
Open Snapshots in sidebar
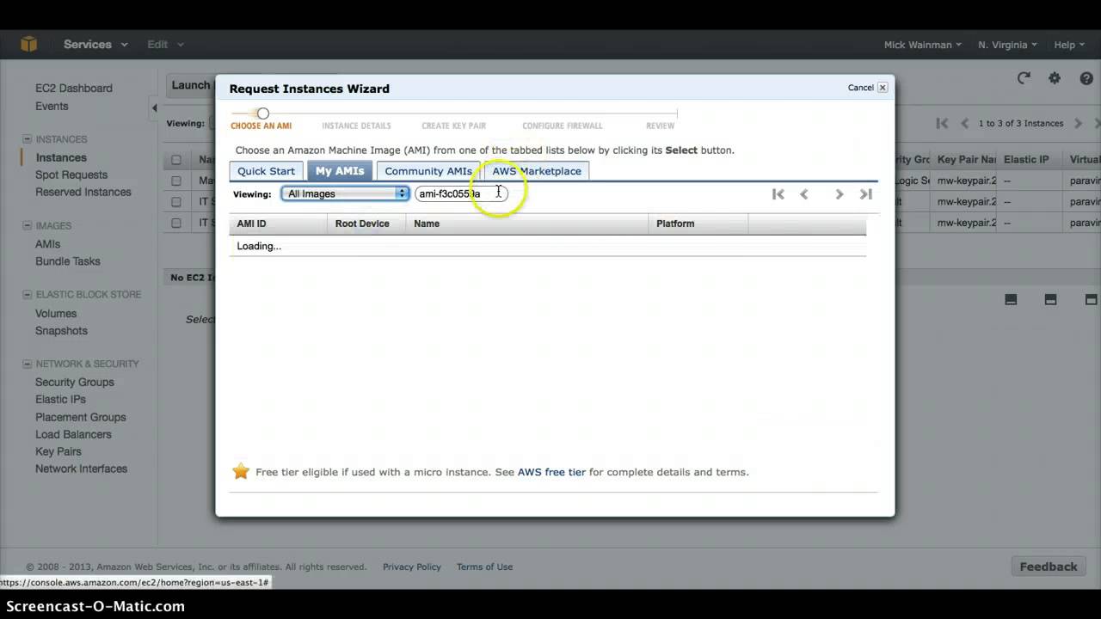tap(61, 331)
